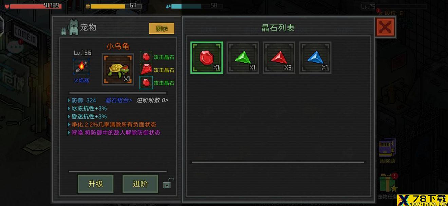Select the red triangle crystal x3
Image resolution: width=448 pixels, height=206 pixels.
[x=279, y=58]
